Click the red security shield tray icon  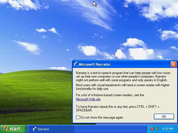point(152,129)
